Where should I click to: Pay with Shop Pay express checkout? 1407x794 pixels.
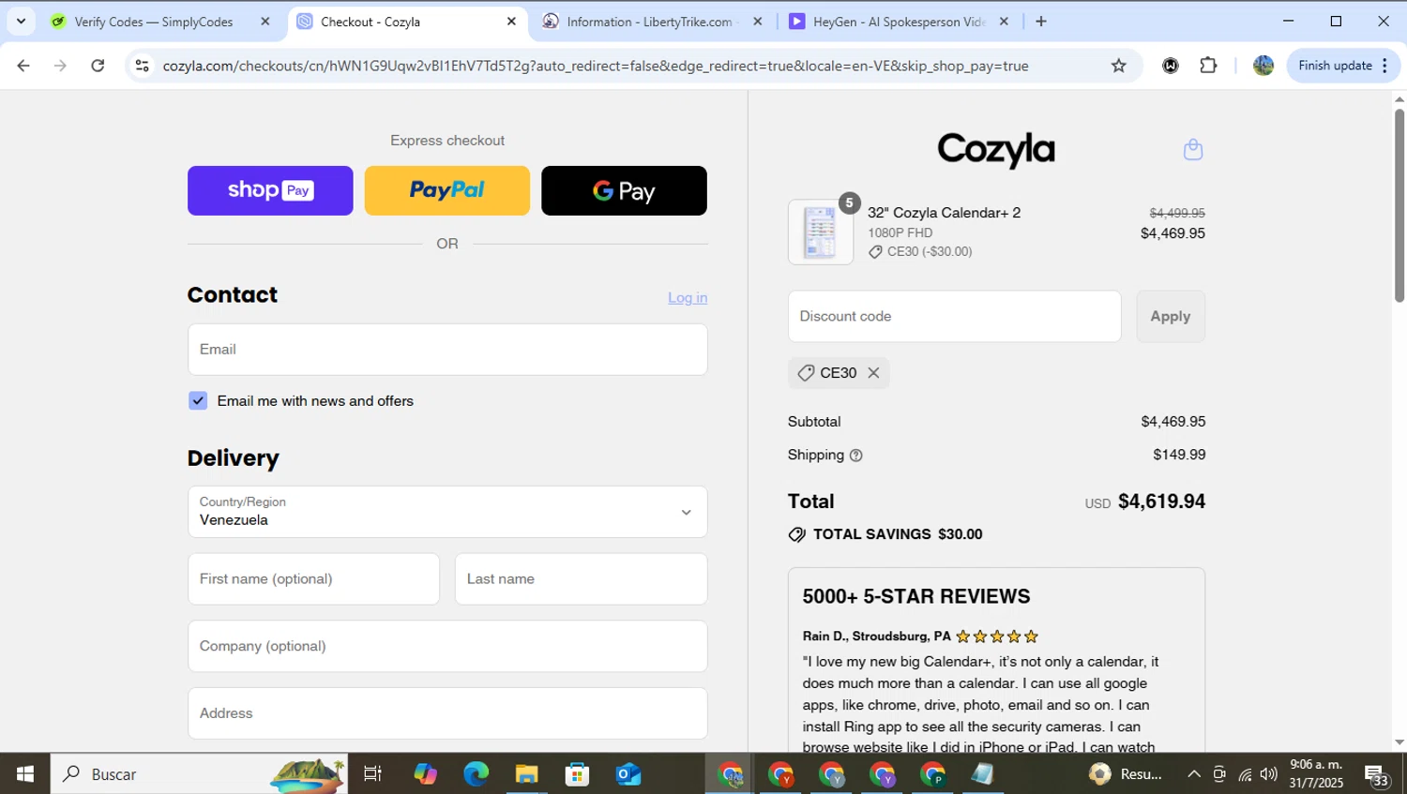click(x=270, y=190)
